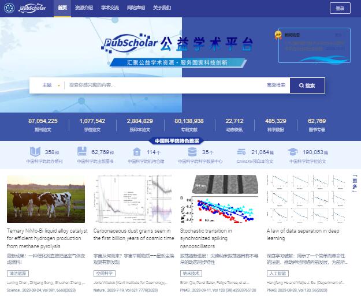This screenshot has height=299, width=361.
Task: Click the 搜索 search button
Action: 307,85
